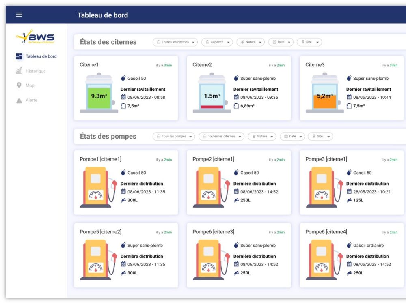Open the Toutes les citernes filter in États des citernes
Image resolution: width=406 pixels, height=304 pixels.
click(175, 42)
